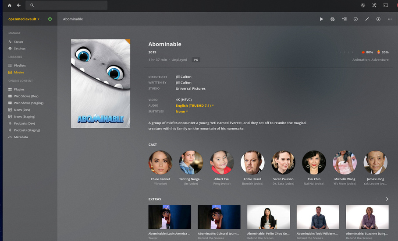The width and height of the screenshot is (398, 241).
Task: Add the movie to a playlist icon
Action: tap(344, 19)
